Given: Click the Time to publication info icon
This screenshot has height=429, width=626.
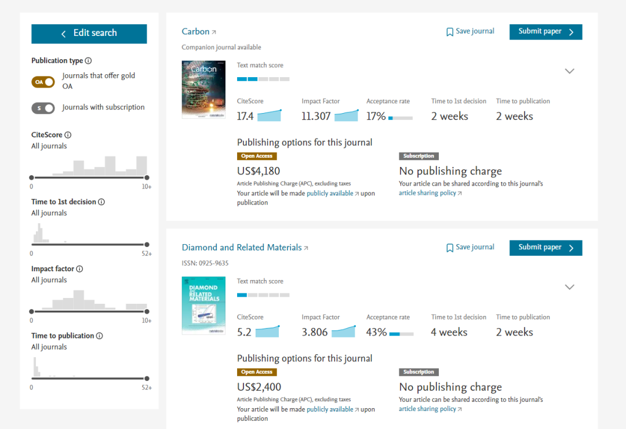Looking at the screenshot, I should coord(99,336).
